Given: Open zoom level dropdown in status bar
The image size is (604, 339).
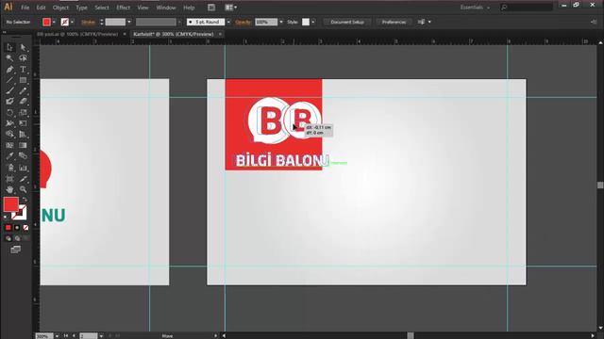Looking at the screenshot, I should pos(57,336).
